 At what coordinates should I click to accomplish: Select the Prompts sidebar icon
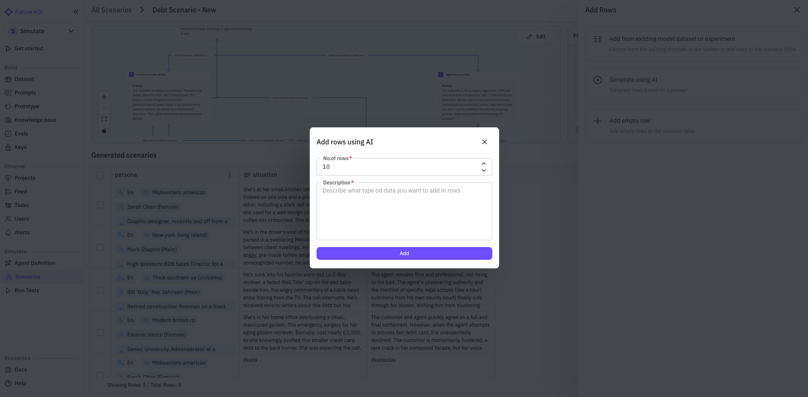pos(9,92)
